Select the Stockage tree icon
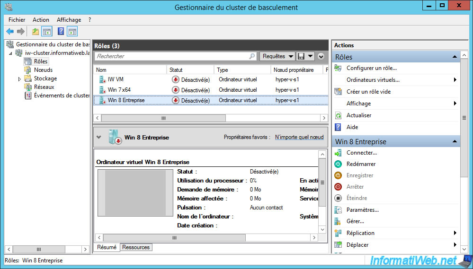This screenshot has height=269, width=473. 28,78
